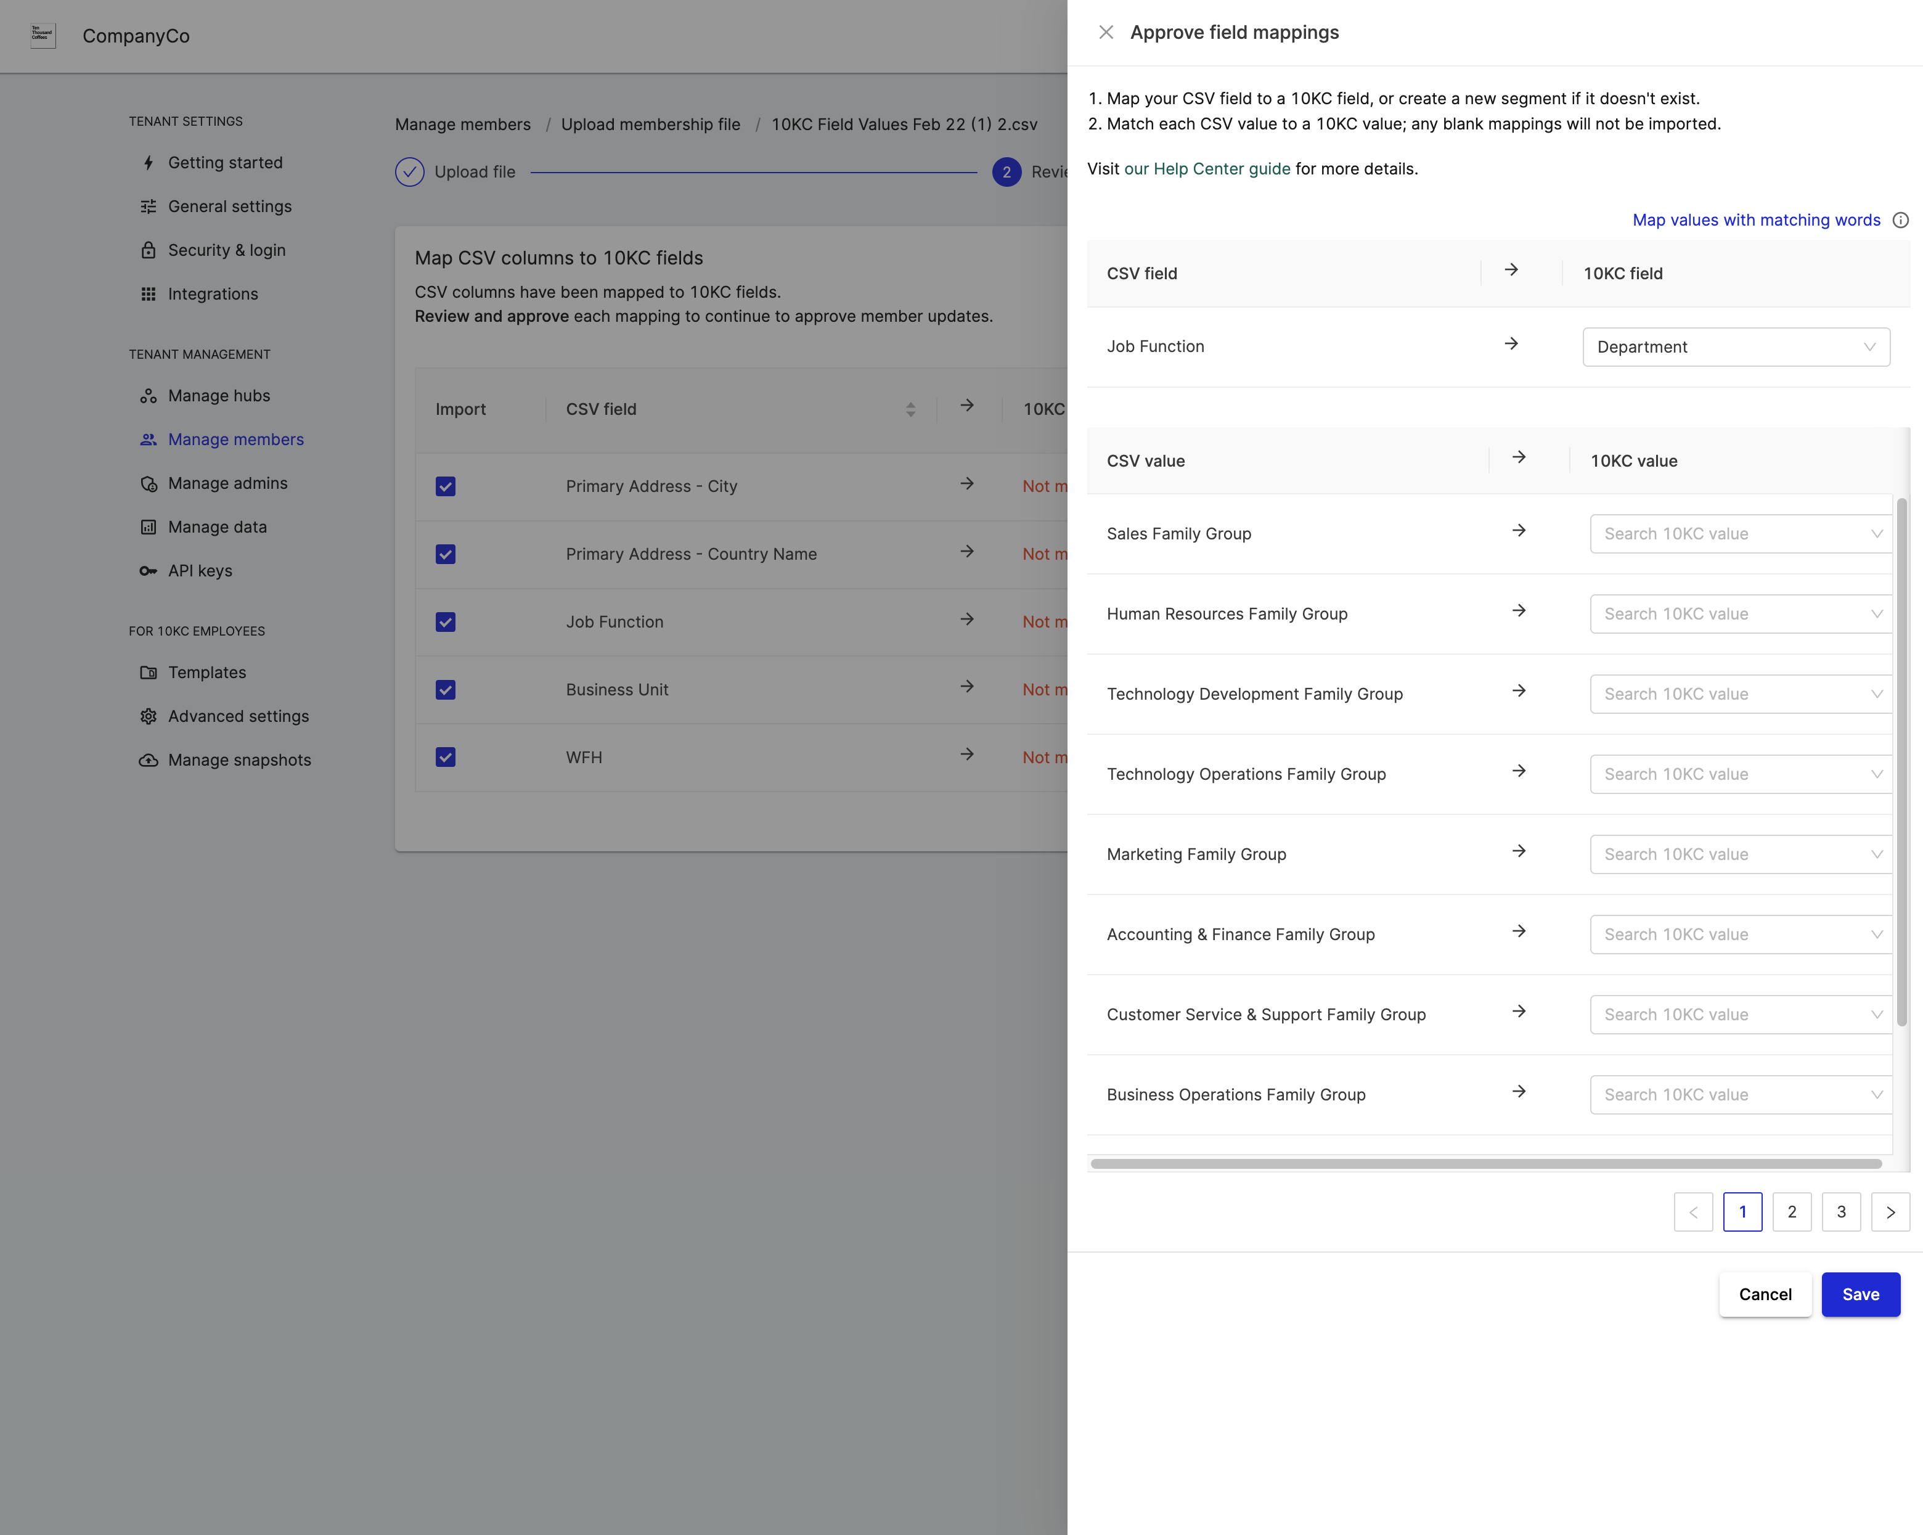Image resolution: width=1923 pixels, height=1535 pixels.
Task: Toggle the WFH import checkbox
Action: pos(445,757)
